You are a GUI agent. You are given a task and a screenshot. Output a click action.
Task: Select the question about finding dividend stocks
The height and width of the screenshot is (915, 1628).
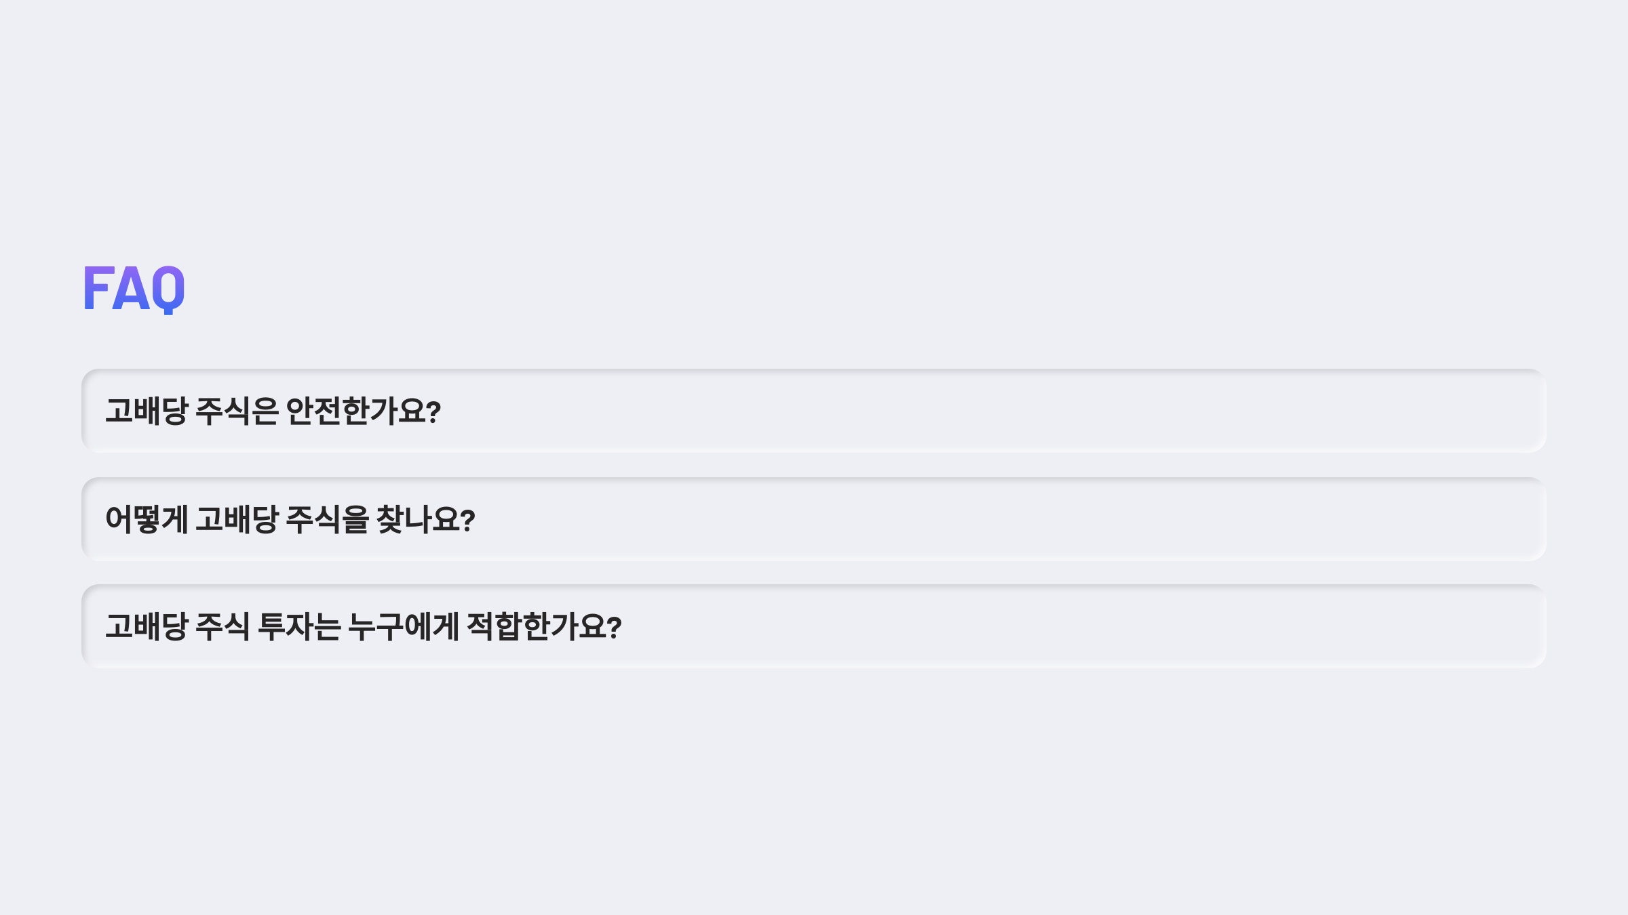(x=814, y=517)
